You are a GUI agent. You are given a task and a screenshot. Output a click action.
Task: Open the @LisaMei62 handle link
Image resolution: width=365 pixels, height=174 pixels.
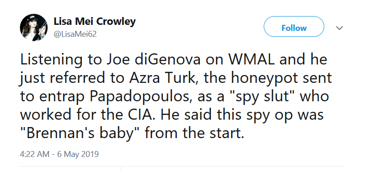tap(75, 34)
